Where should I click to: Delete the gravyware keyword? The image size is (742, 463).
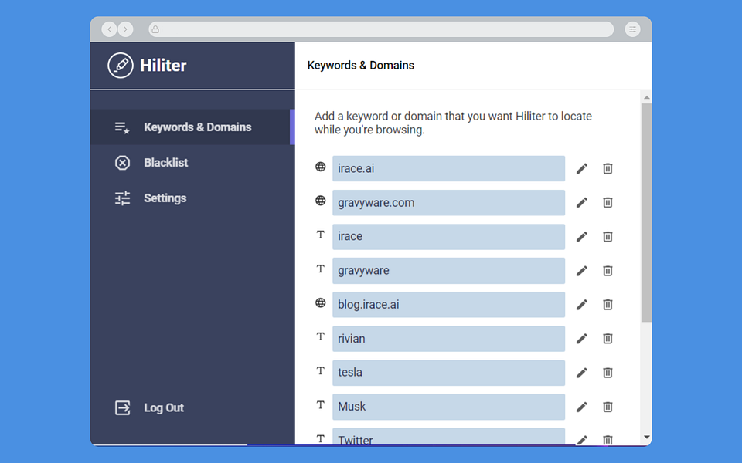[x=608, y=271]
